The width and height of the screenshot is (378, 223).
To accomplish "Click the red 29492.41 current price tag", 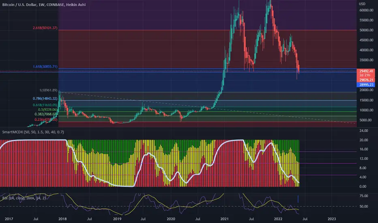I will click(366, 71).
